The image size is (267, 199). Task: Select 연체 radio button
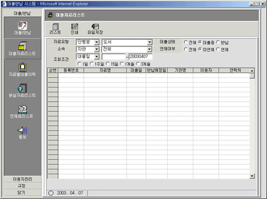click(x=218, y=49)
